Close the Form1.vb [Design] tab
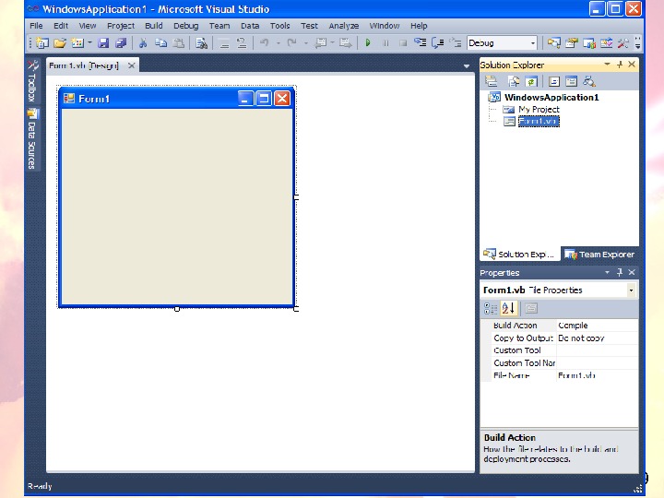This screenshot has width=664, height=498. coord(132,65)
